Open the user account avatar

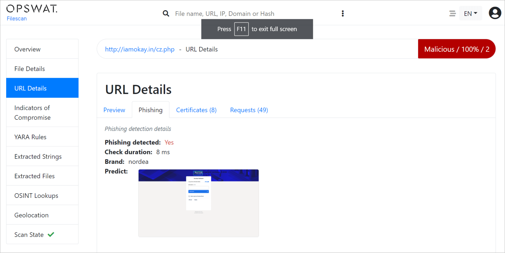495,13
